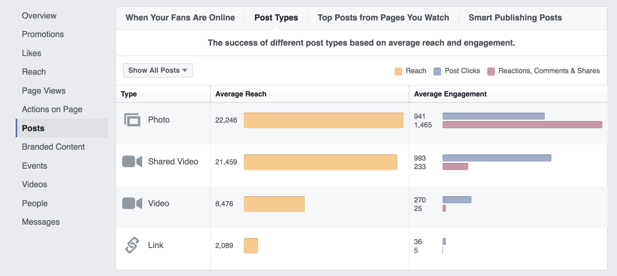
Task: Click the orange Reach legend swatch
Action: coord(398,71)
